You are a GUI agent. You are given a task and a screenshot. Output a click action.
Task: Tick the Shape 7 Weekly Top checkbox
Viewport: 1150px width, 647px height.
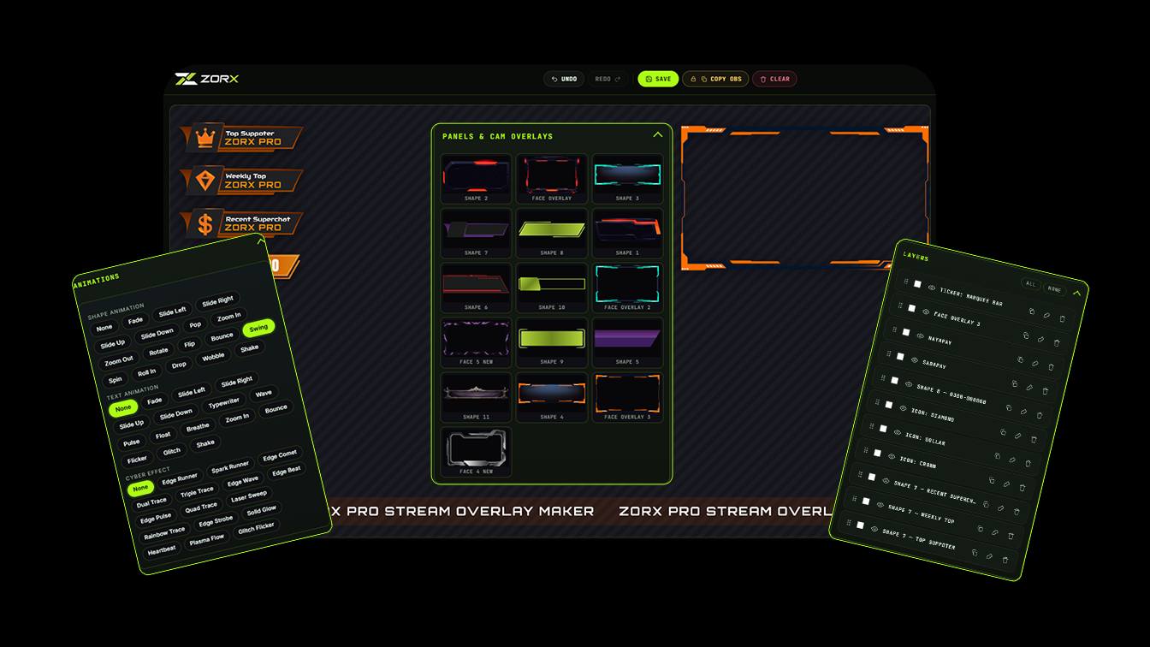(866, 501)
